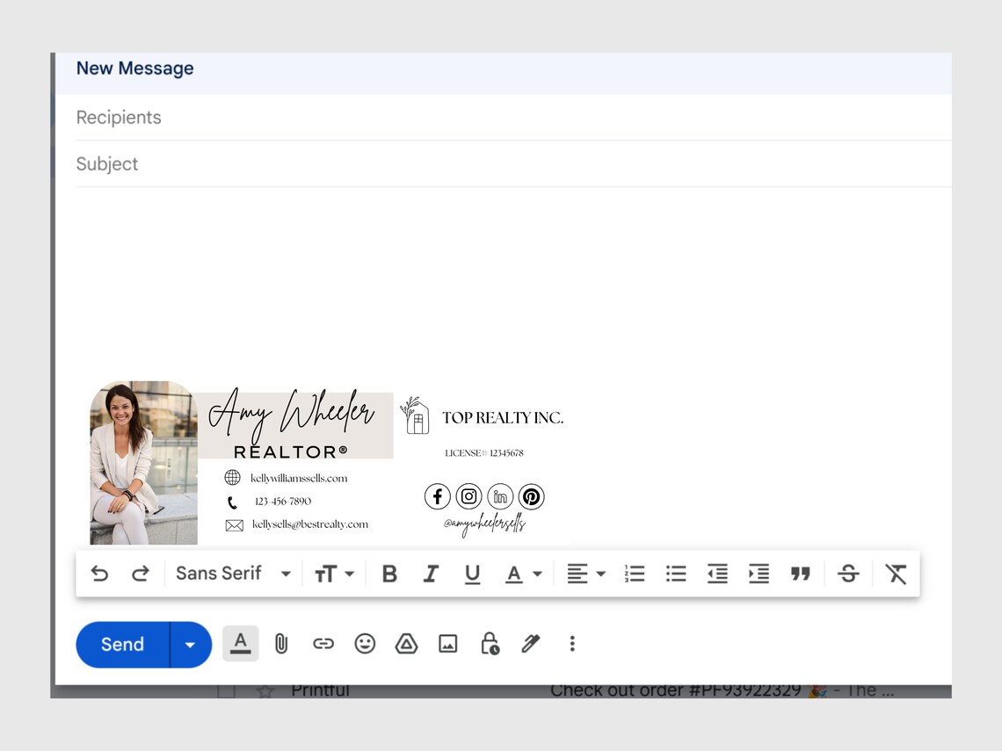Image resolution: width=1002 pixels, height=751 pixels.
Task: Insert a bulleted list
Action: [x=675, y=573]
